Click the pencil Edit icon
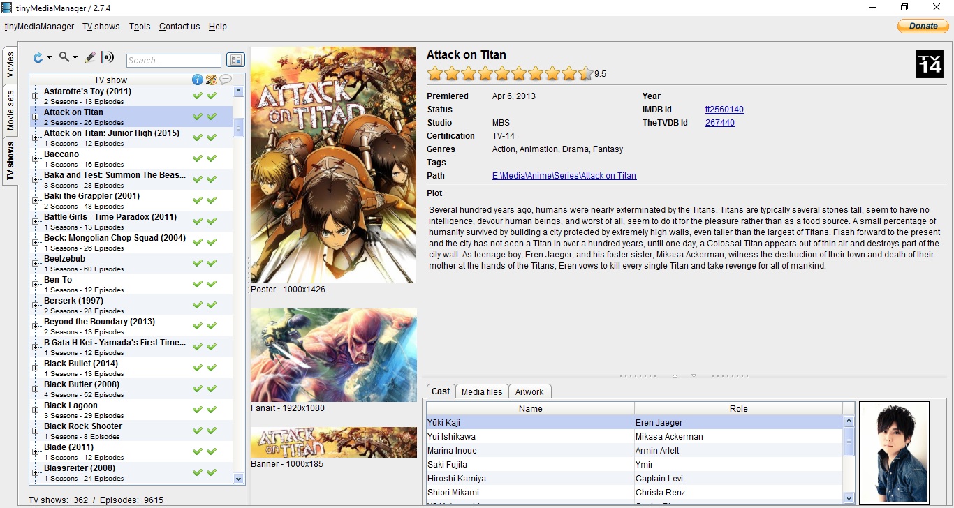 (90, 57)
